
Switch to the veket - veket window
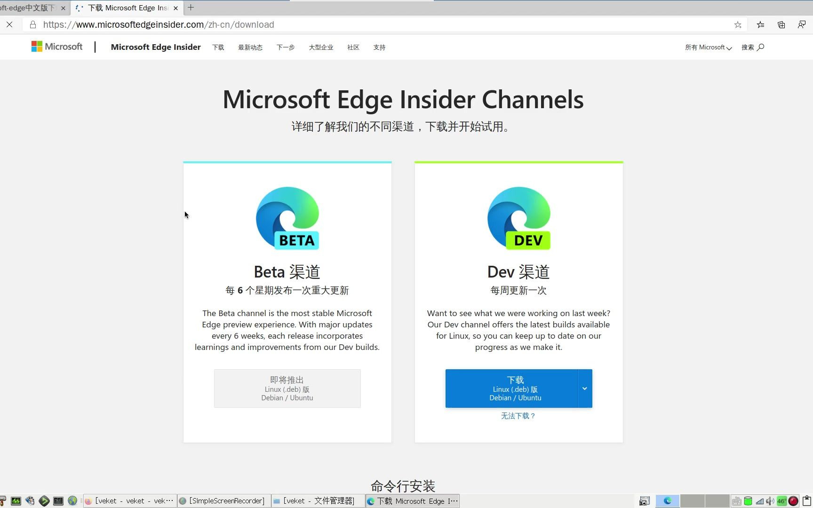tap(130, 501)
